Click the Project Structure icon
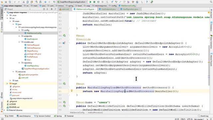The width and height of the screenshot is (213, 120). [137, 2]
